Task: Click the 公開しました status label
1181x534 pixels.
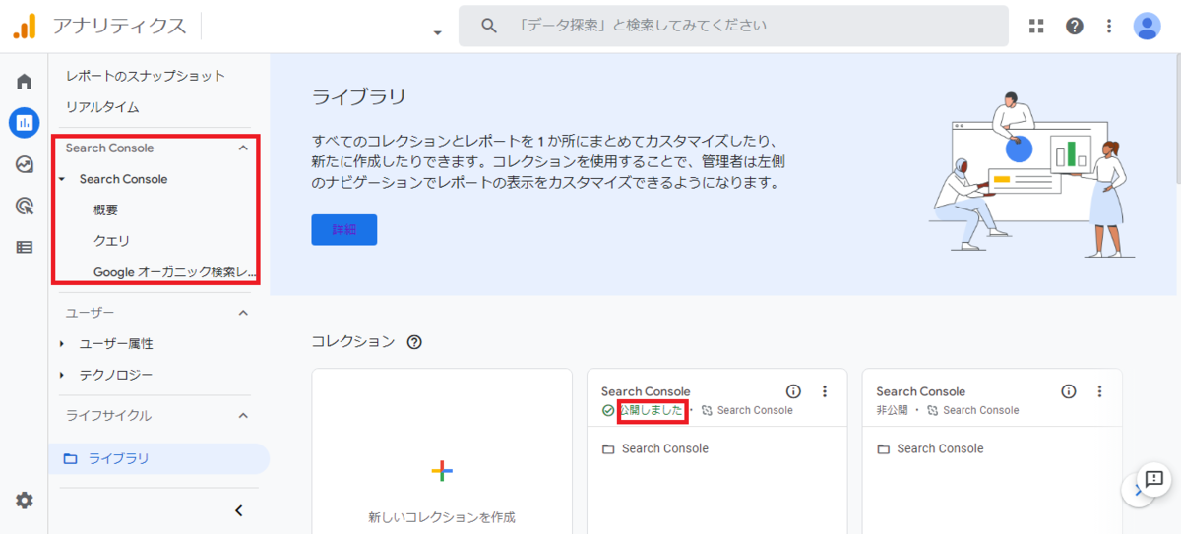Action: click(652, 410)
